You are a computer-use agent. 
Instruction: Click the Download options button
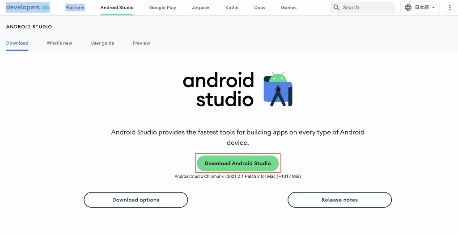pyautogui.click(x=136, y=200)
